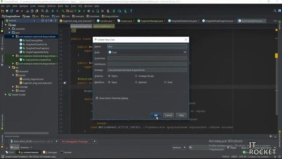Image resolution: width=282 pixels, height=159 pixels.
Task: Click the Debug app bug icon
Action: pyautogui.click(x=89, y=11)
